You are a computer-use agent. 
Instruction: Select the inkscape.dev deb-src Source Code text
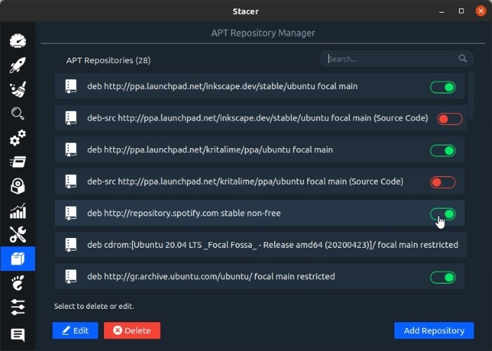(x=258, y=118)
